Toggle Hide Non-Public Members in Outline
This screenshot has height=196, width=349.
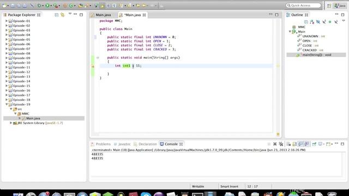[x=330, y=22]
